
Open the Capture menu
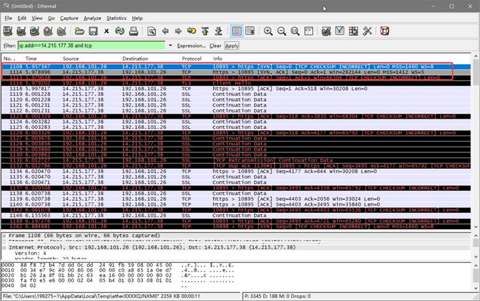tap(69, 18)
